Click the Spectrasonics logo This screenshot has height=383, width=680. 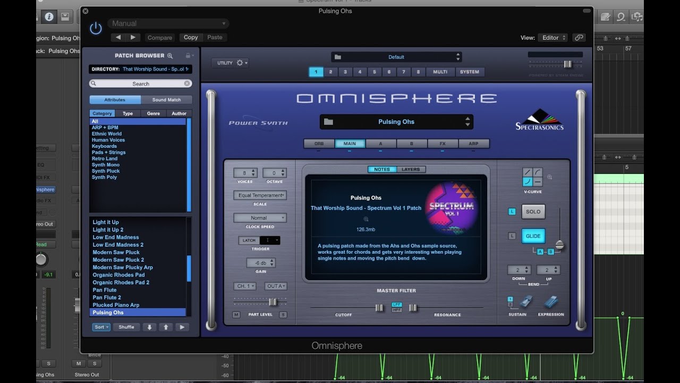pos(540,120)
